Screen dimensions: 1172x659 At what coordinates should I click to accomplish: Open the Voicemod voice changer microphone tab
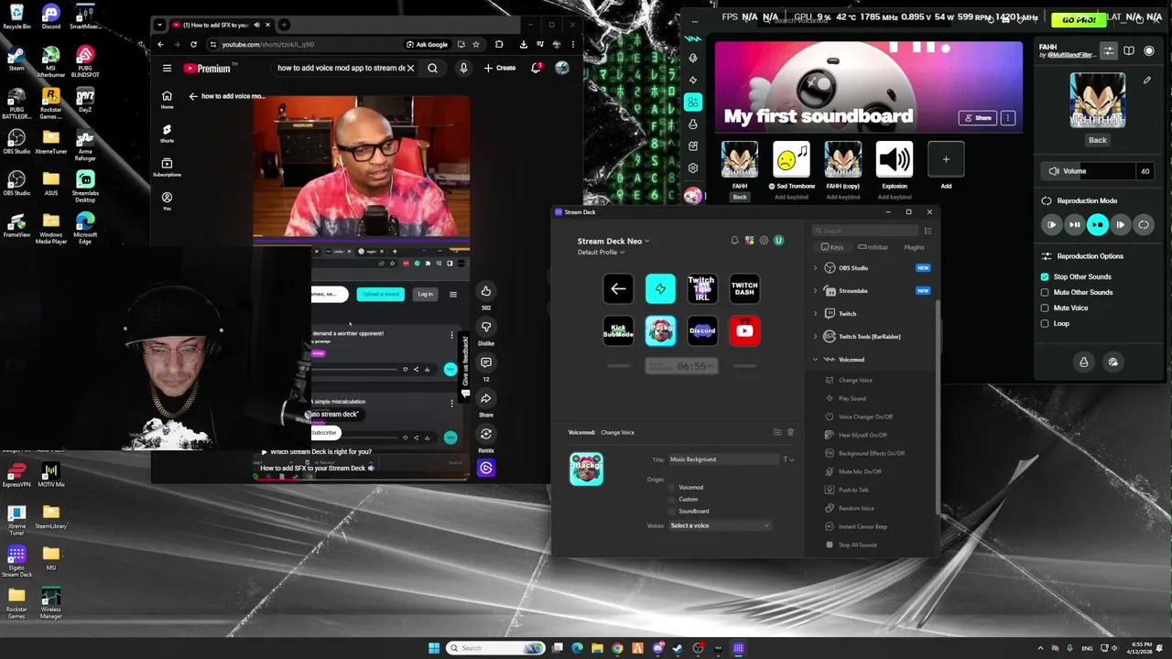tap(693, 58)
